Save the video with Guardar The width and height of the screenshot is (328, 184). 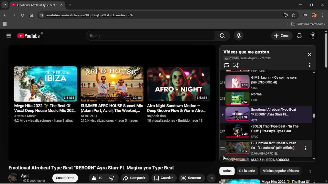coord(163,178)
